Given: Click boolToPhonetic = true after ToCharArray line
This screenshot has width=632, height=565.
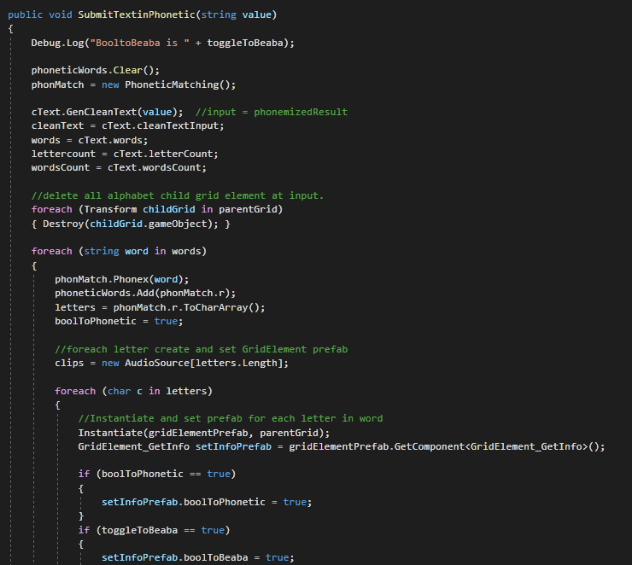Looking at the screenshot, I should pos(119,322).
